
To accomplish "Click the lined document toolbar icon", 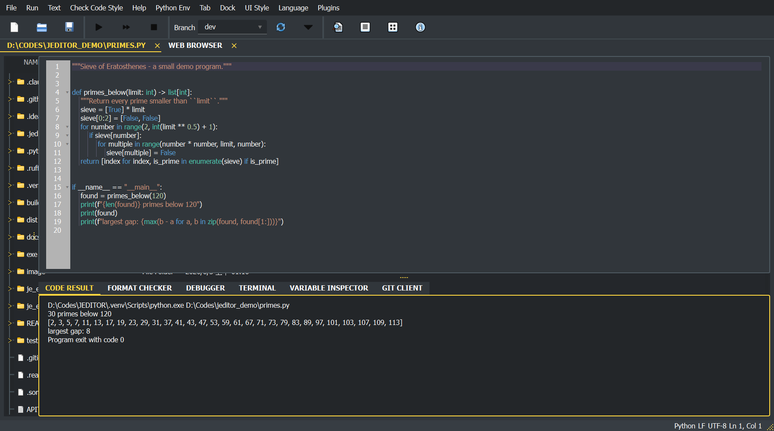I will point(365,27).
